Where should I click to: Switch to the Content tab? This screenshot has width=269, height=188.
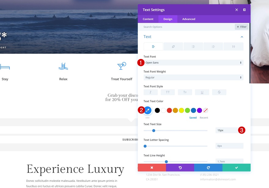point(148,19)
